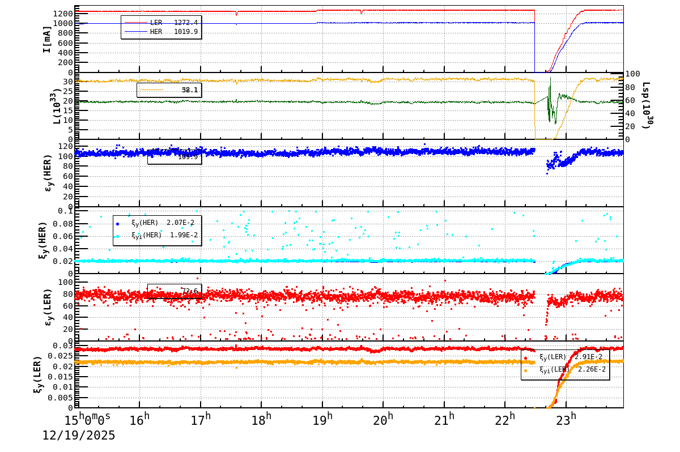Click the 20h time tick label
The width and height of the screenshot is (680, 452).
pyautogui.click(x=382, y=420)
